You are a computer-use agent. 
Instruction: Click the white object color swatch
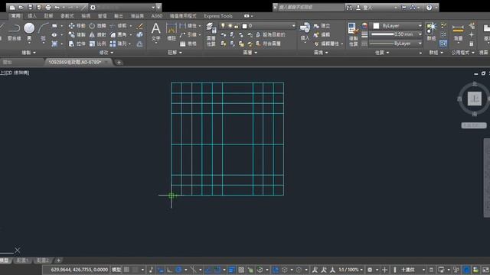pyautogui.click(x=376, y=25)
